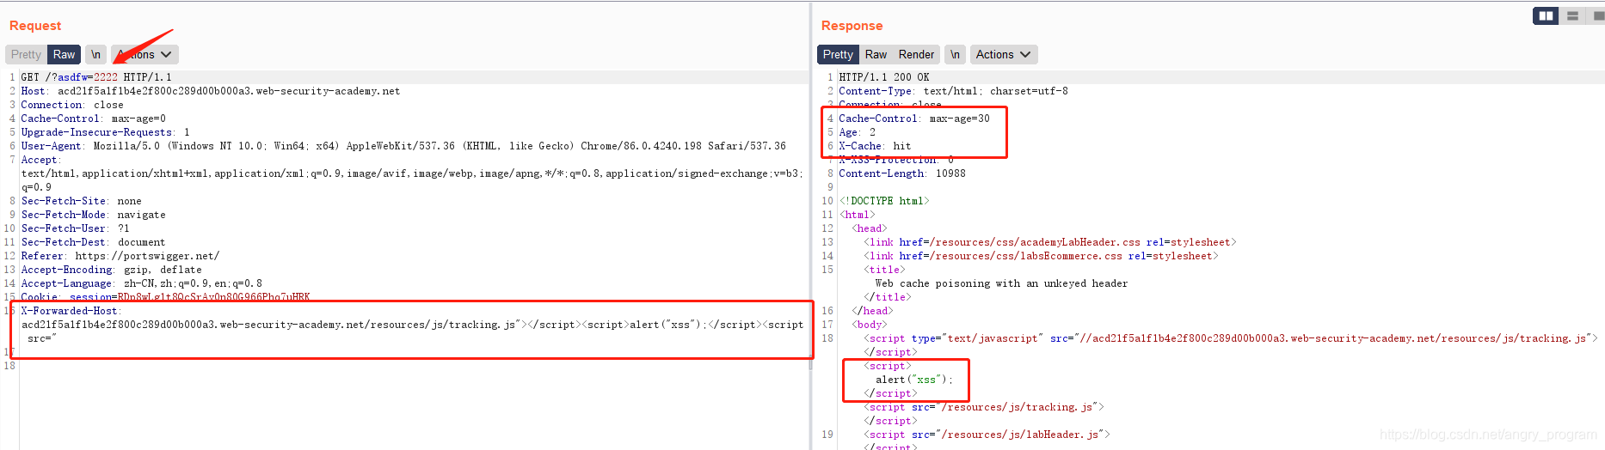Click the Upgrade-Insecure-Requests: 1 header

105,132
